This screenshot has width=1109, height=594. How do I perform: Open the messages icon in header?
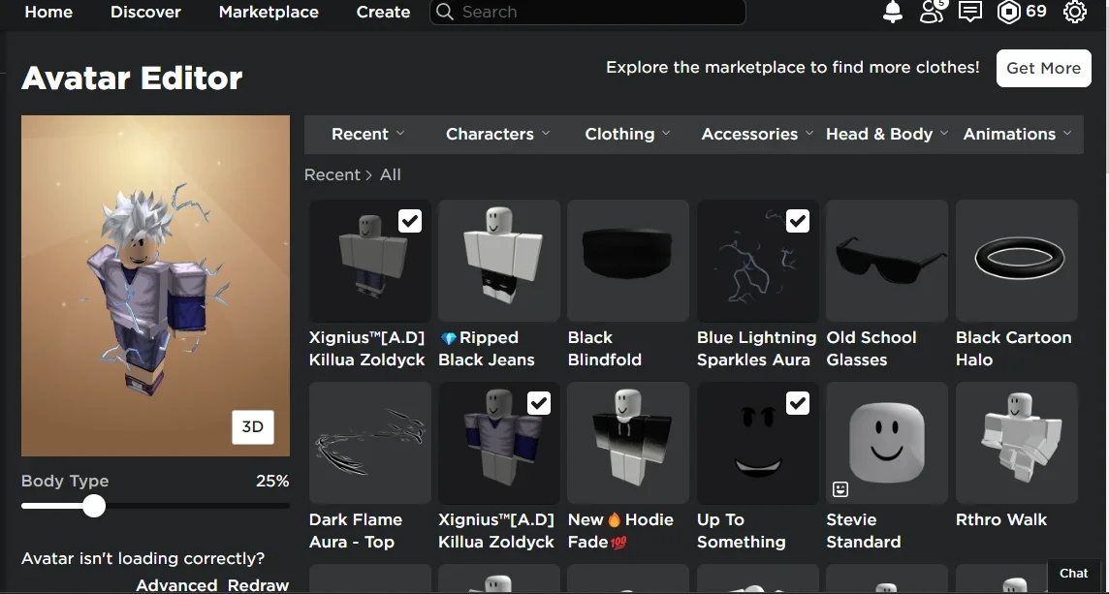[969, 12]
